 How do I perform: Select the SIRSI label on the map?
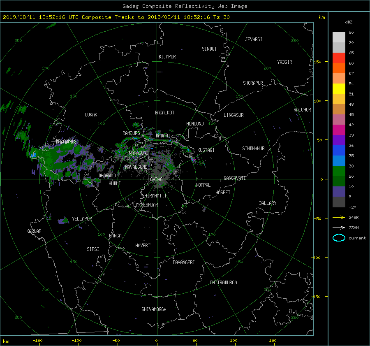pyautogui.click(x=93, y=249)
